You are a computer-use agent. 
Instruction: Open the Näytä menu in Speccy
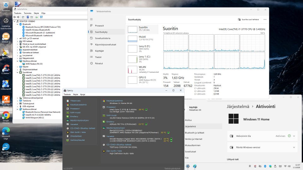(75, 94)
